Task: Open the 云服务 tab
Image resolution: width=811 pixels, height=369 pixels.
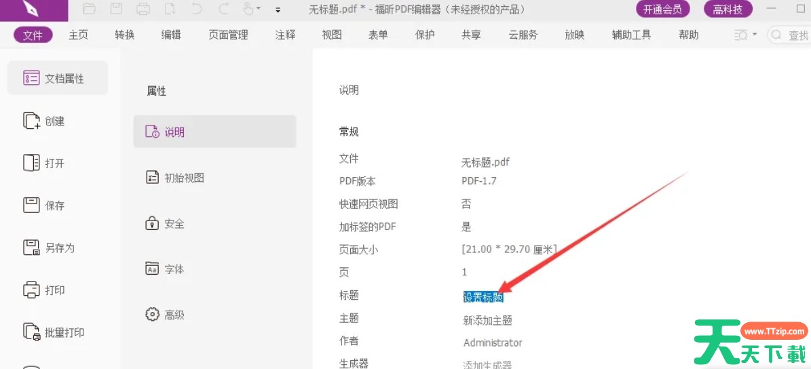Action: (x=523, y=35)
